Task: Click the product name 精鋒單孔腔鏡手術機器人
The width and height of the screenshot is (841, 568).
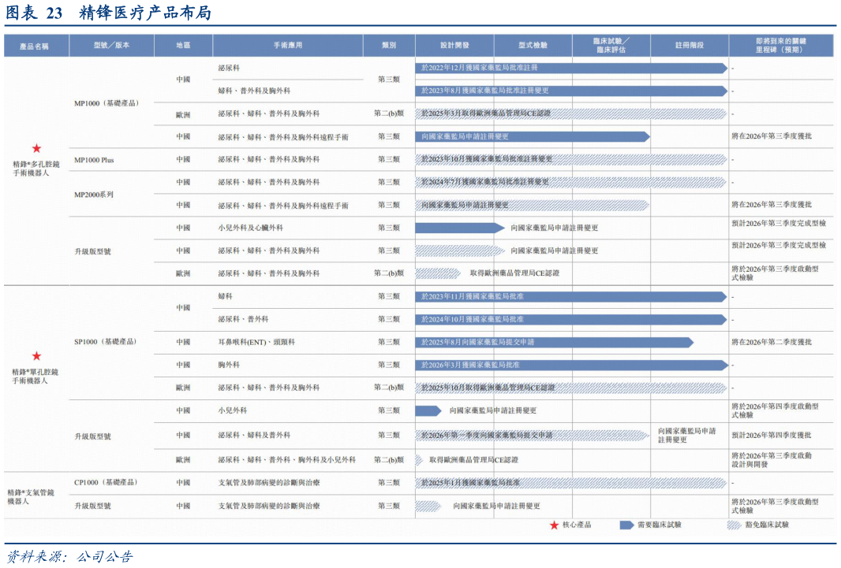Action: click(35, 377)
